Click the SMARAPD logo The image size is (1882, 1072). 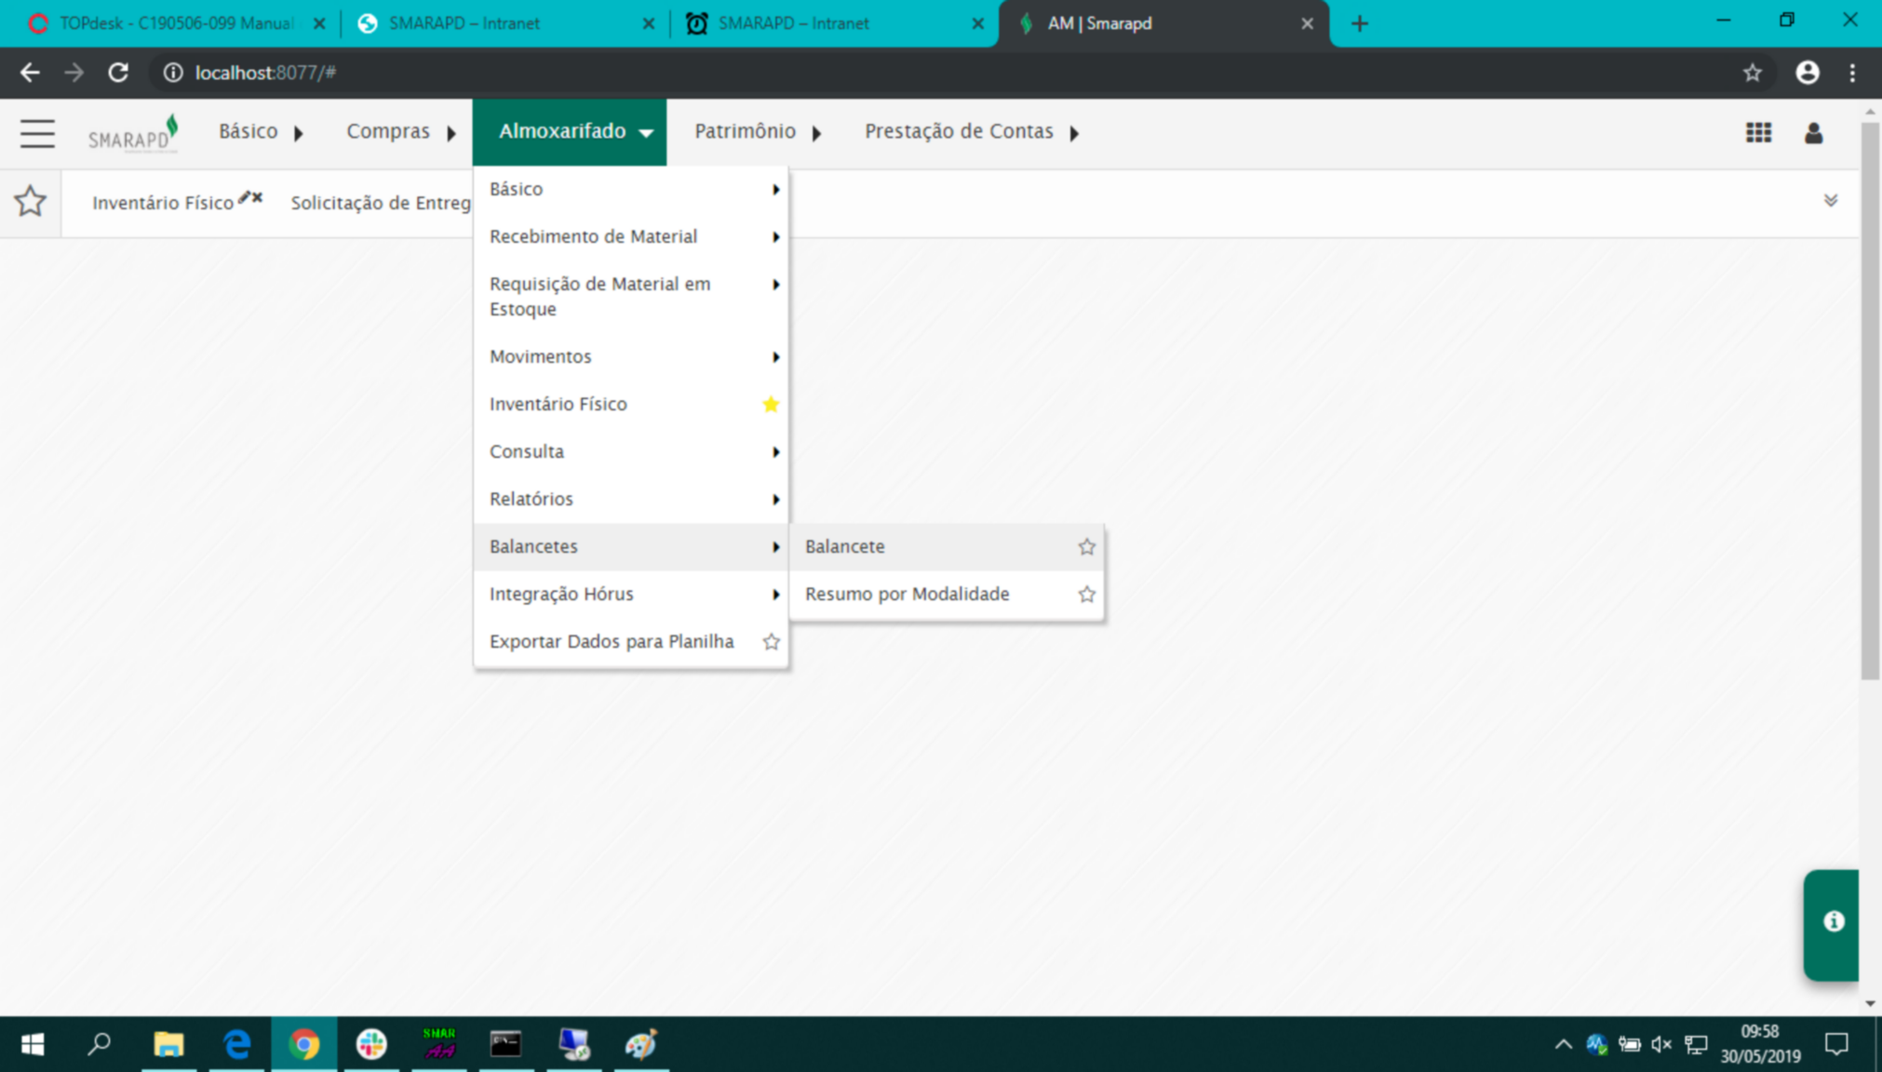click(x=133, y=133)
